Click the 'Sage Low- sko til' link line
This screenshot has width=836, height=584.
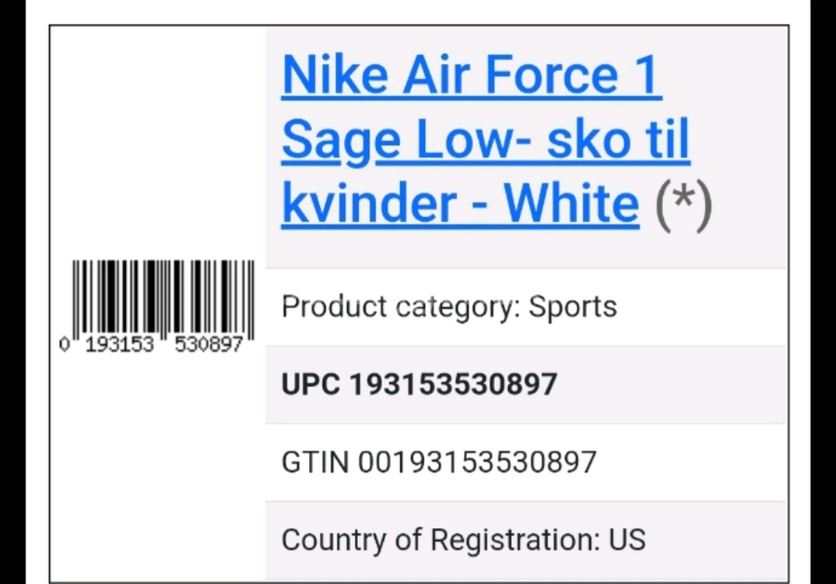[x=485, y=140]
